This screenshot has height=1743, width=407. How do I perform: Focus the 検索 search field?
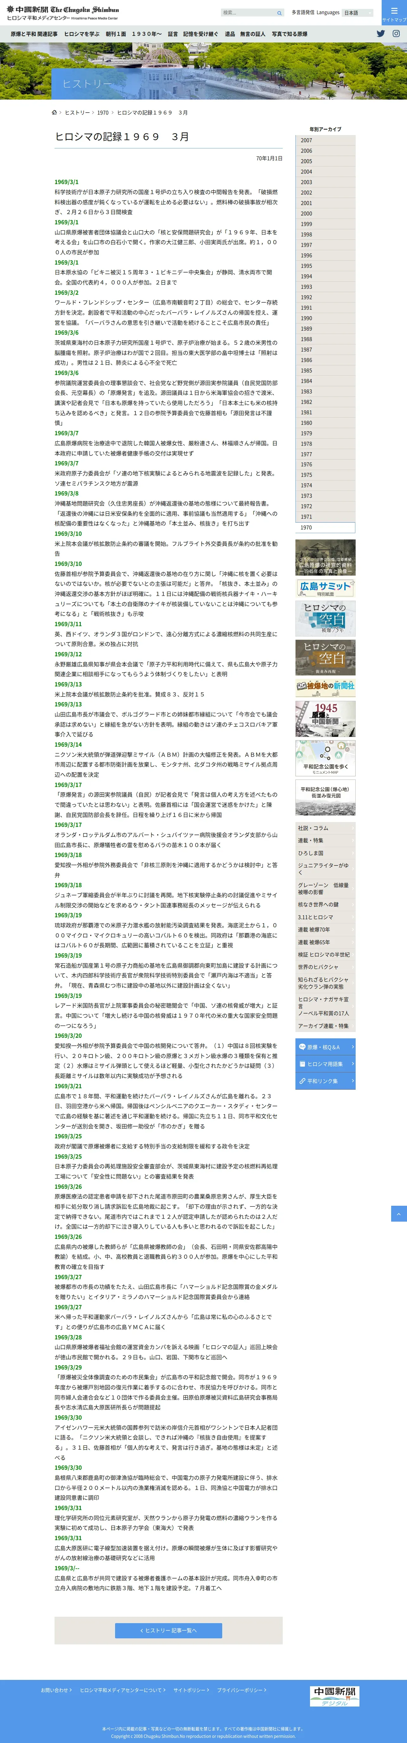click(x=248, y=13)
